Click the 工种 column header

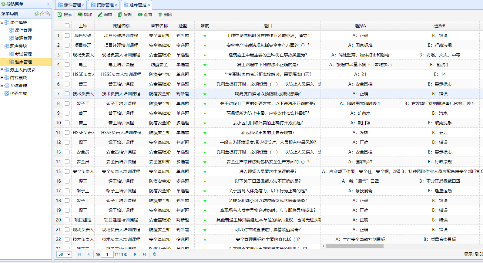[x=83, y=26]
